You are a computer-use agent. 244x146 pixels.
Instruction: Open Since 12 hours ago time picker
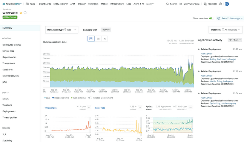pyautogui.click(x=230, y=18)
